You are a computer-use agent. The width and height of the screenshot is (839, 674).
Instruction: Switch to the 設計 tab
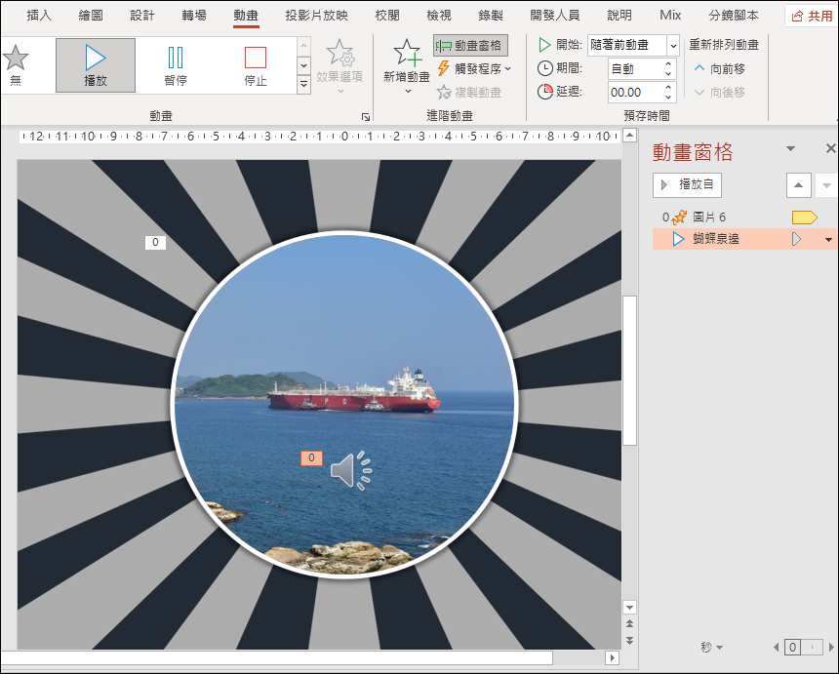click(x=142, y=16)
